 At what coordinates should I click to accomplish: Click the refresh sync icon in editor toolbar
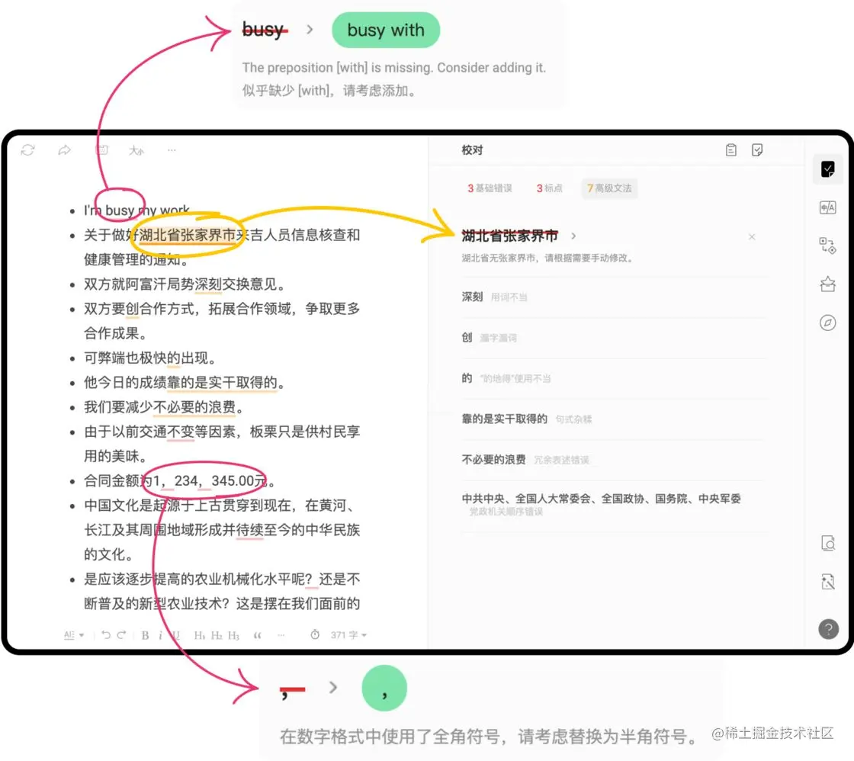click(x=27, y=149)
